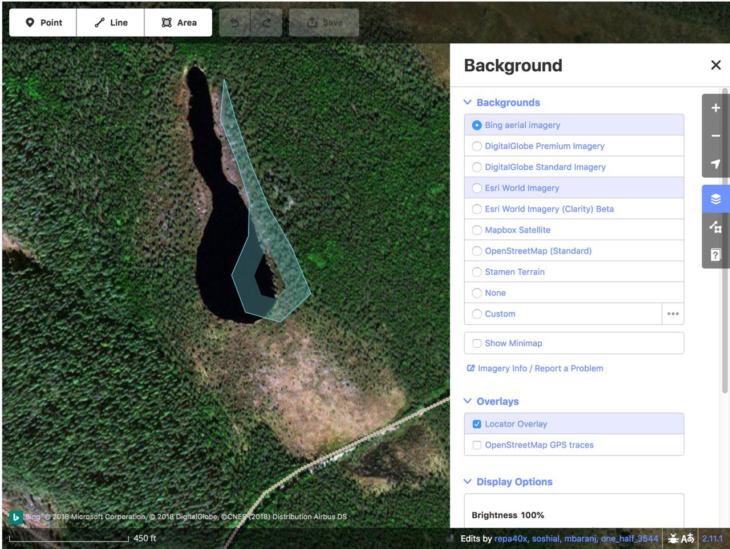Open the help icon
The height and width of the screenshot is (549, 730).
point(716,255)
